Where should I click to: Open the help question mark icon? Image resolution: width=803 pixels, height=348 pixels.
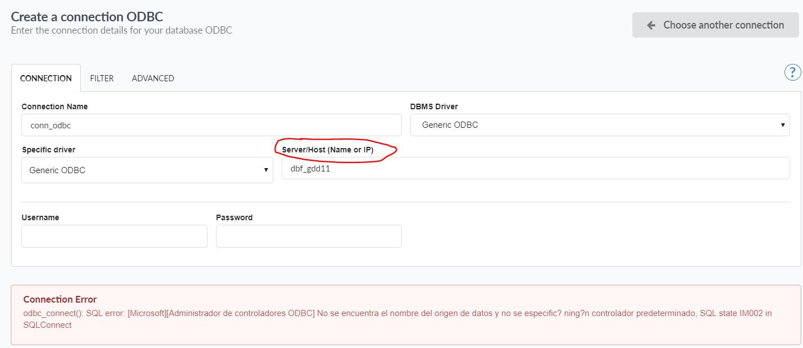[792, 72]
